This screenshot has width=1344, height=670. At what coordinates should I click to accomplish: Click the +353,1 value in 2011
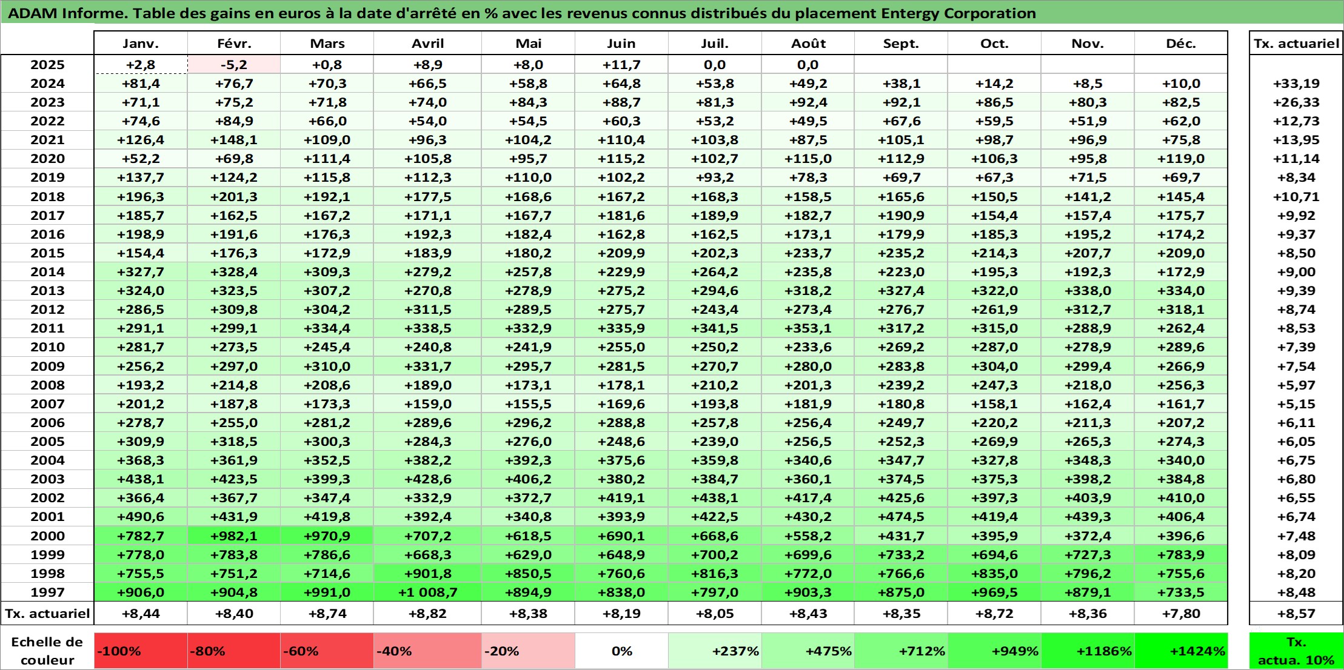pyautogui.click(x=808, y=328)
